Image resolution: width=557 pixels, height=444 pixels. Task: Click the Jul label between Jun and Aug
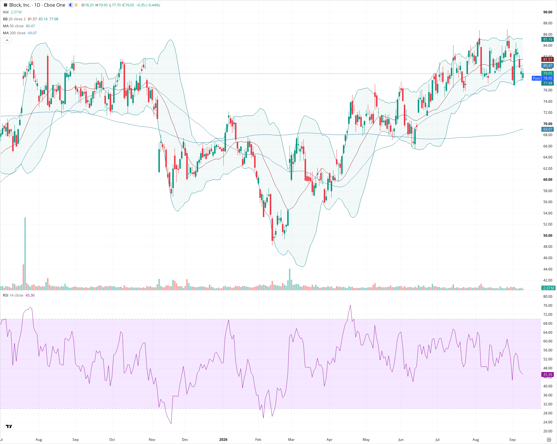tap(437, 440)
